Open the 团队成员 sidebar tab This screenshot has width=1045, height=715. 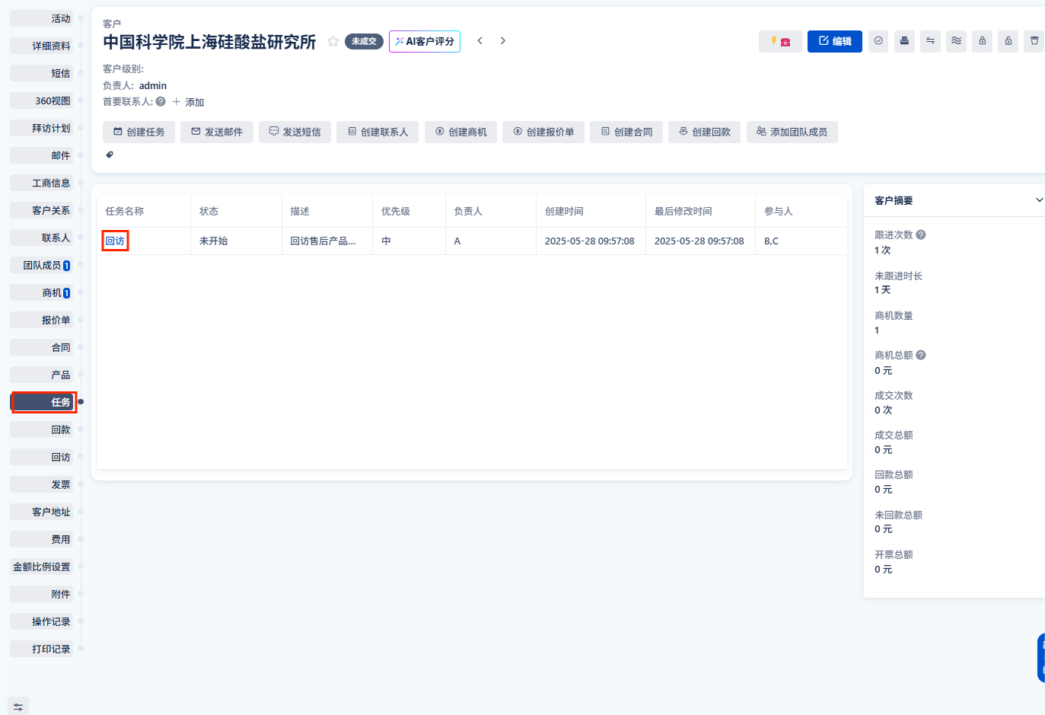(x=42, y=265)
